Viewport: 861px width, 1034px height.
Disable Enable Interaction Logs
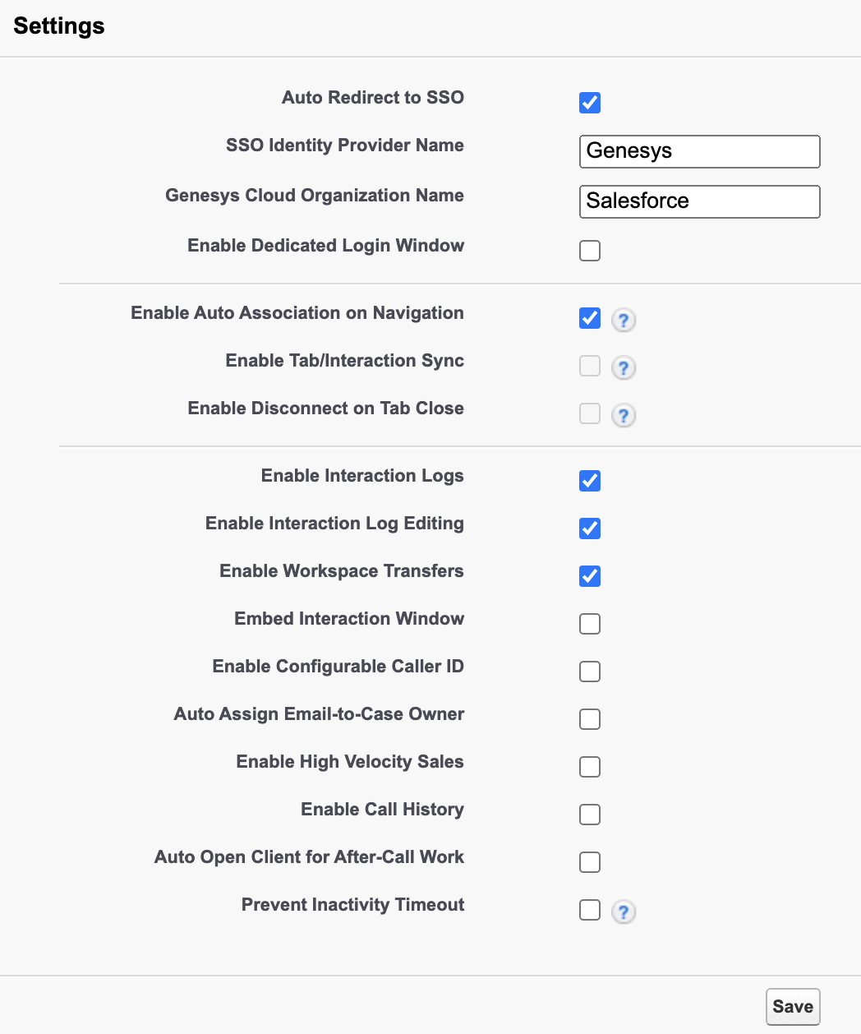pyautogui.click(x=590, y=481)
